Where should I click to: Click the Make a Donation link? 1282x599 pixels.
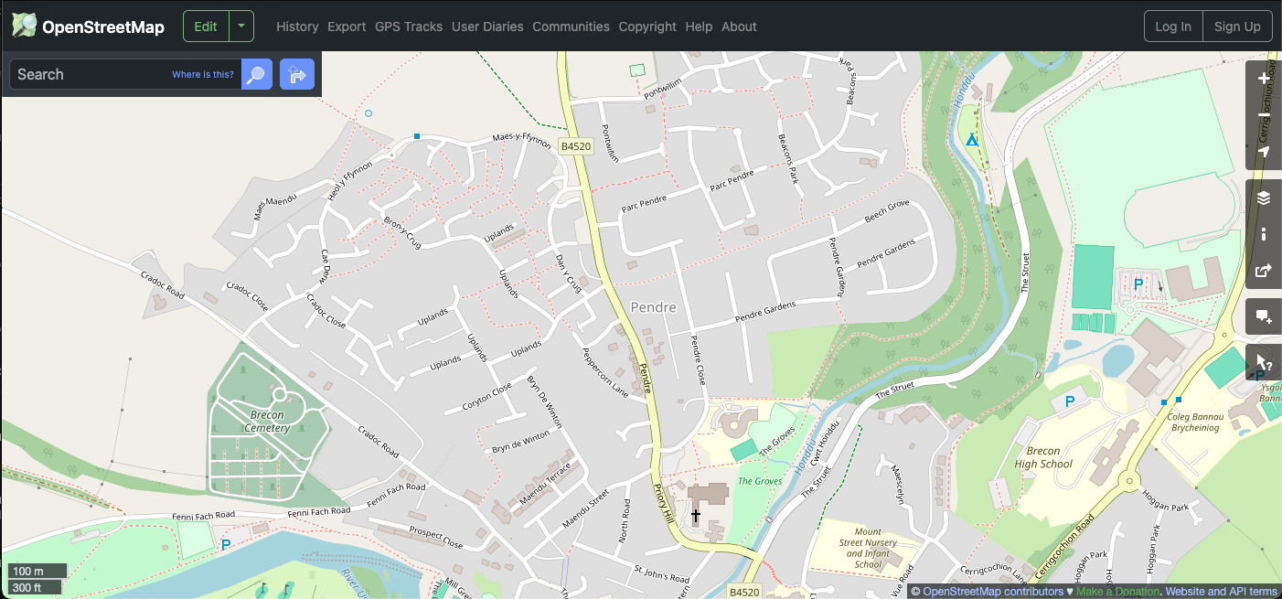(1118, 592)
